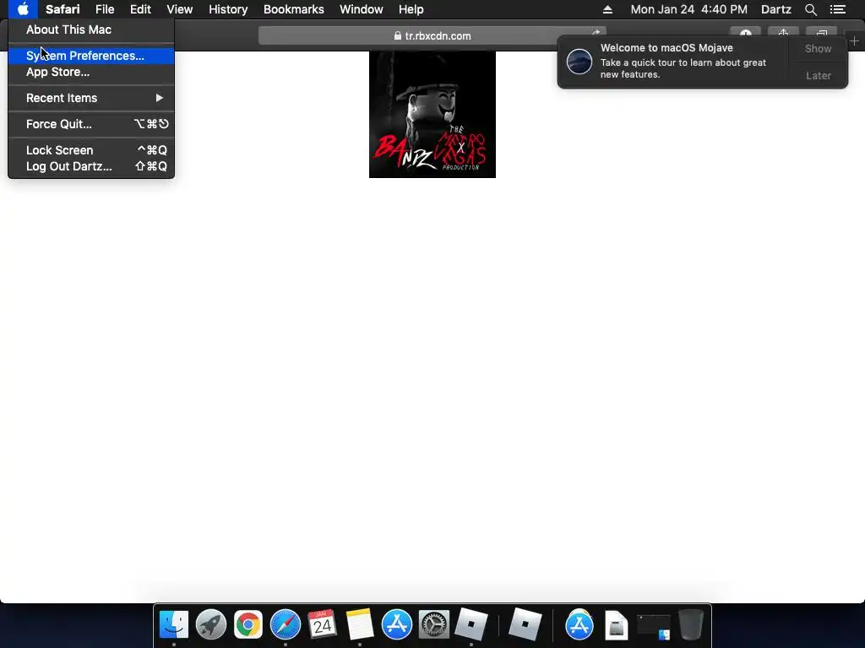Screen dimensions: 865x648
Task: Click the running Roblox icon beside System Preferences
Action: point(471,625)
